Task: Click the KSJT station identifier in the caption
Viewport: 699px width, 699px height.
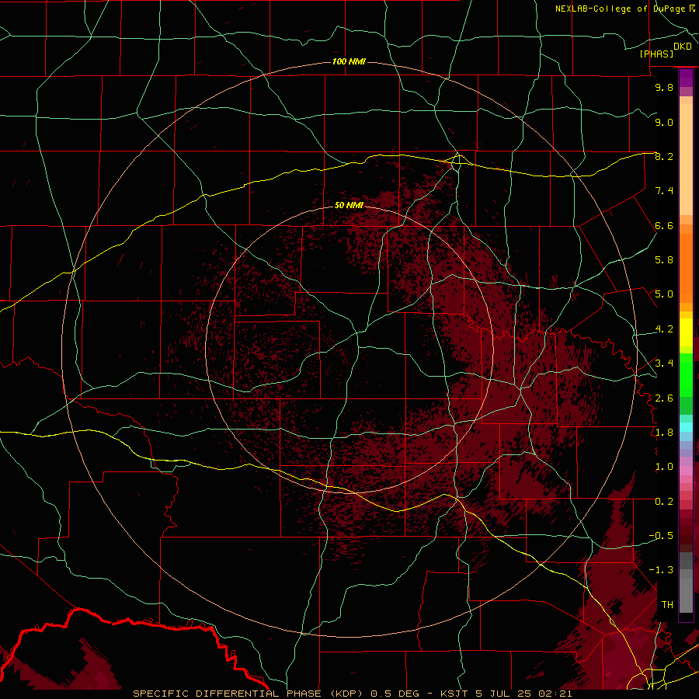Action: click(454, 694)
